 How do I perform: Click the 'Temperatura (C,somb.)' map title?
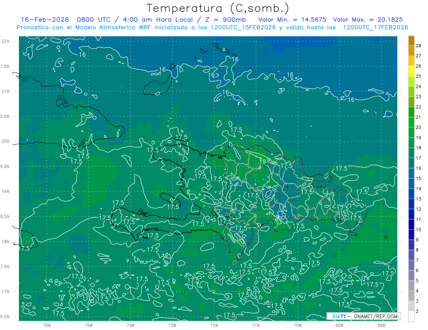point(218,8)
